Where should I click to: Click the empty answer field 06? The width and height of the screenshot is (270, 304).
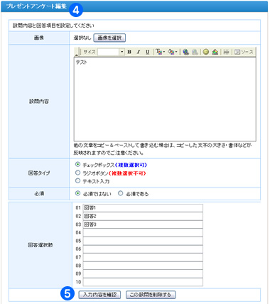[x=143, y=249]
